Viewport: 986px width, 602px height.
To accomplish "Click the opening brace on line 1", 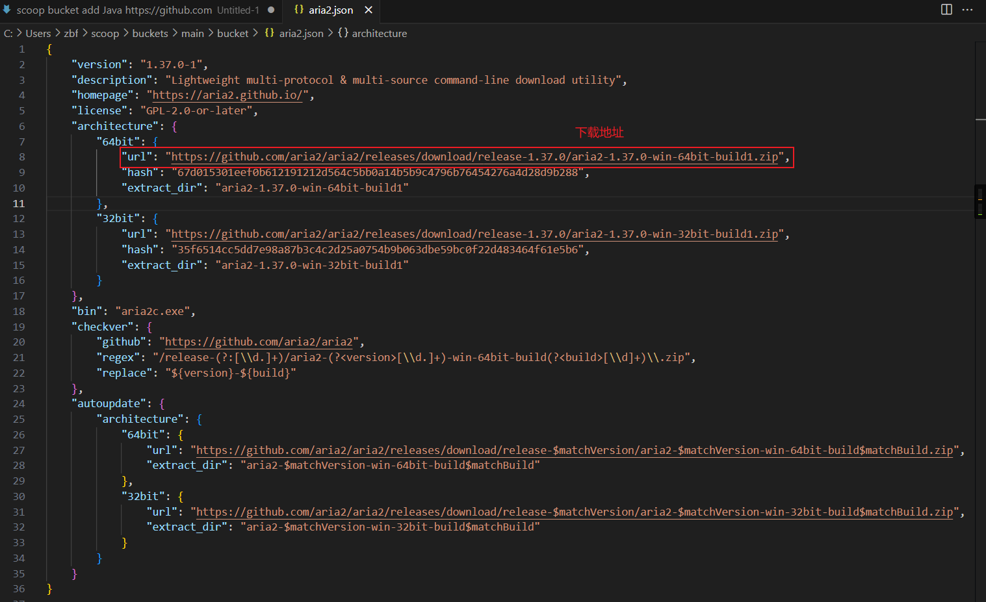I will (49, 49).
